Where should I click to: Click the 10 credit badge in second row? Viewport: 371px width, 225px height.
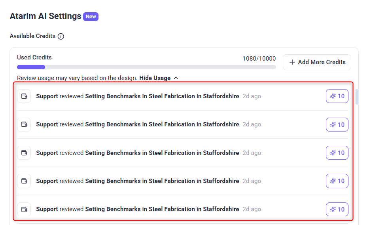click(x=337, y=124)
